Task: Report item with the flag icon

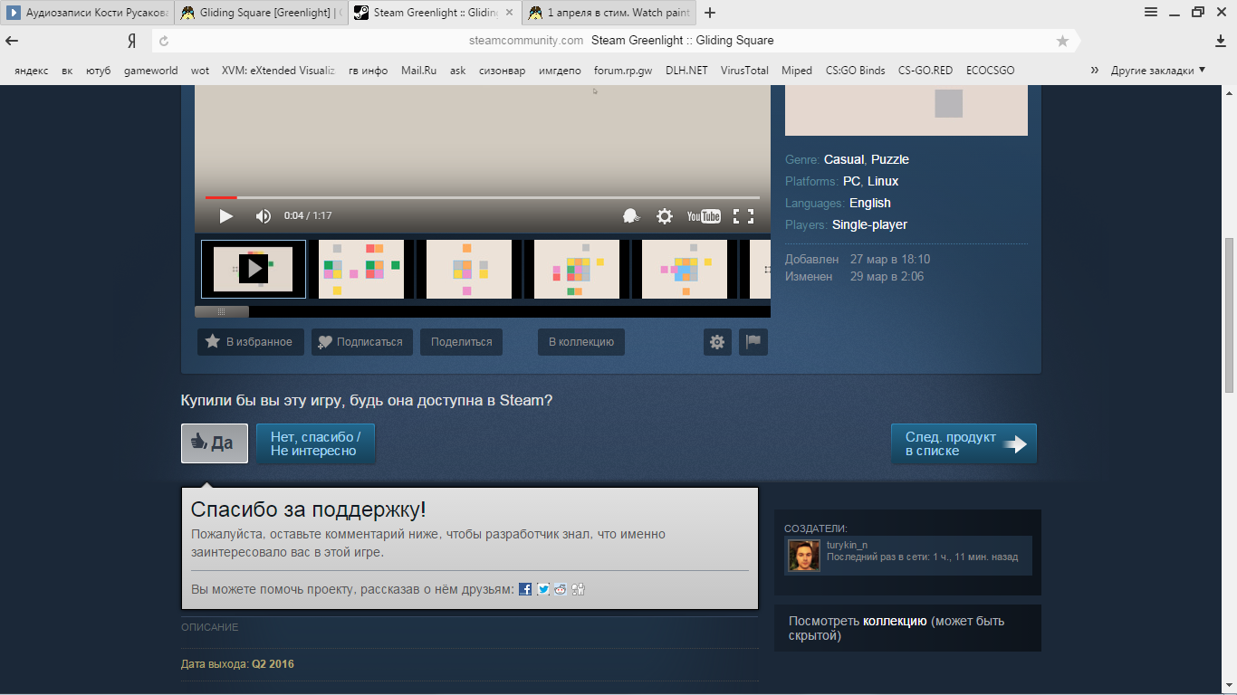Action: pyautogui.click(x=753, y=342)
